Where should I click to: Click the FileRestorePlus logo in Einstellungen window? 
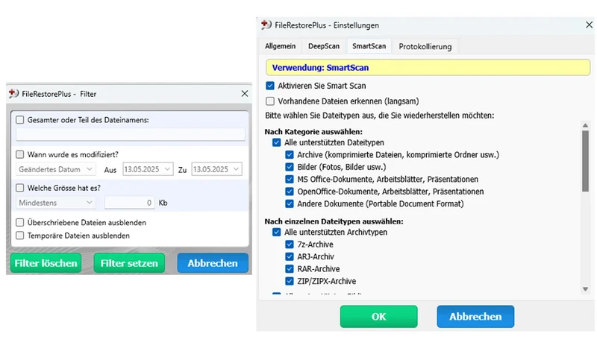tap(266, 25)
